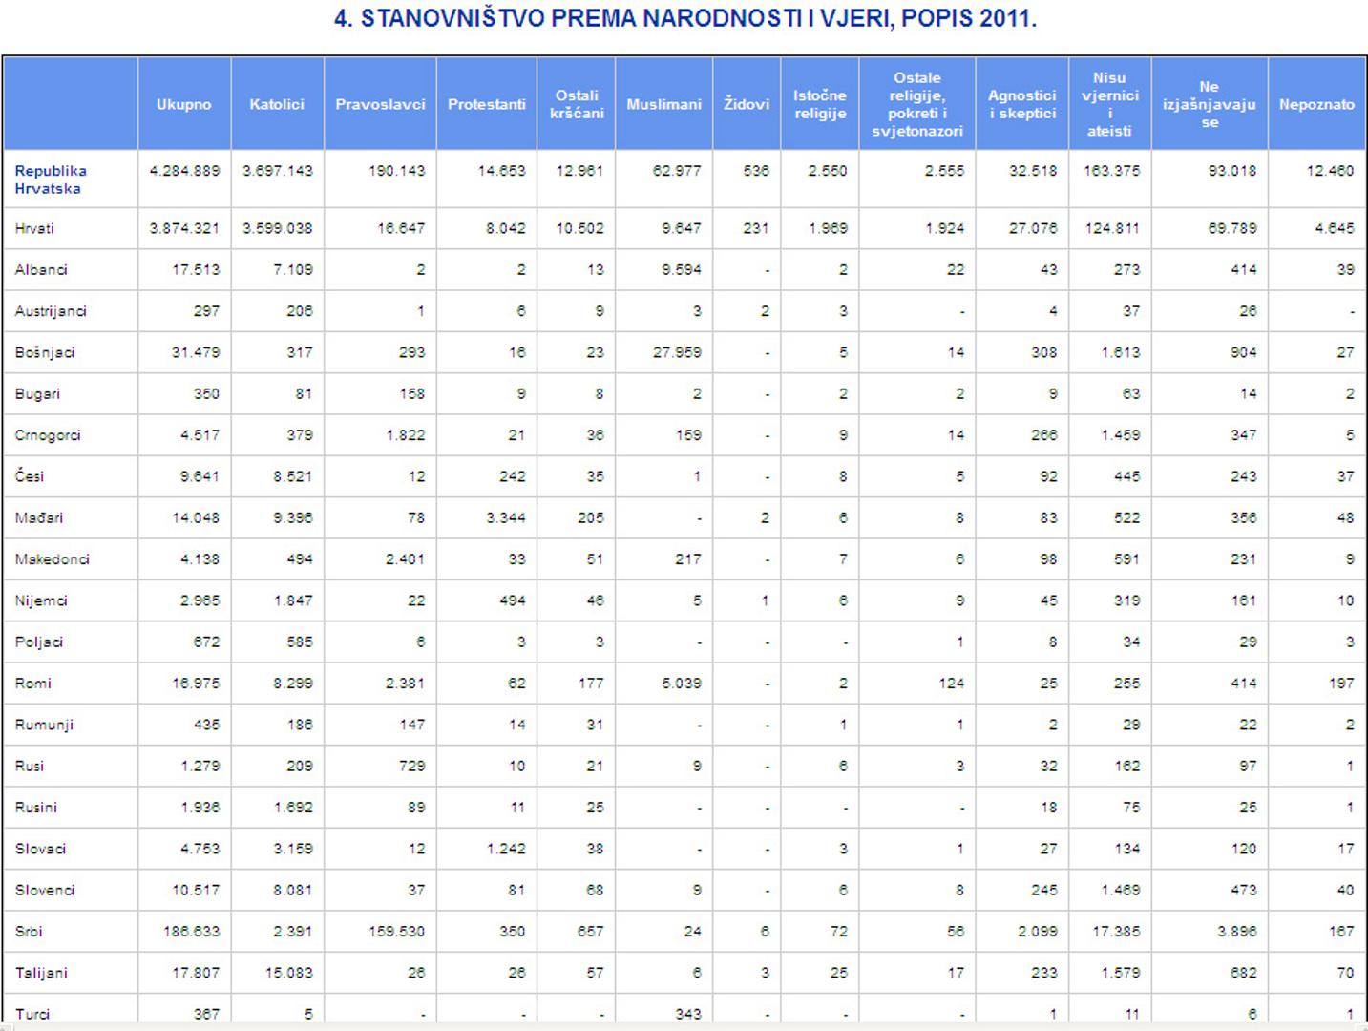
Task: Select the Slovenci row label
Action: [45, 890]
